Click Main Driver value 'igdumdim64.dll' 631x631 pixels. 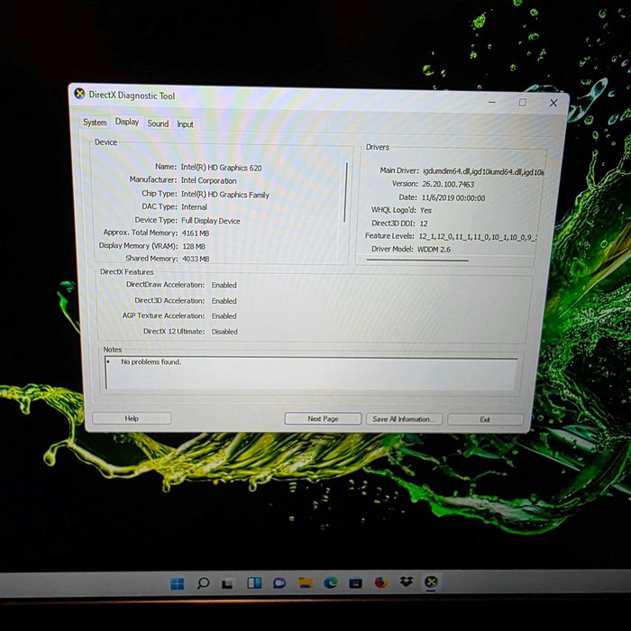pyautogui.click(x=445, y=171)
